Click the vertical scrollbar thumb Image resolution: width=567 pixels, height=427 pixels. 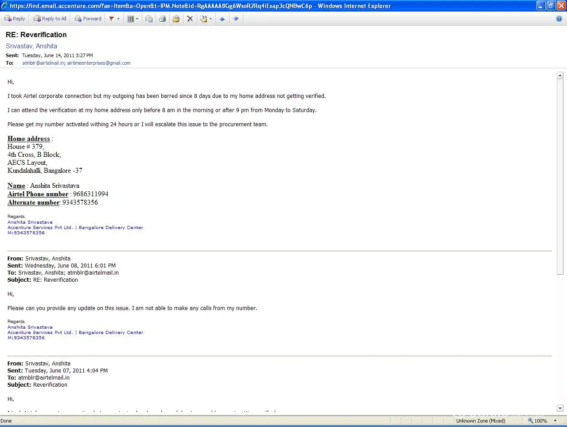coord(560,177)
